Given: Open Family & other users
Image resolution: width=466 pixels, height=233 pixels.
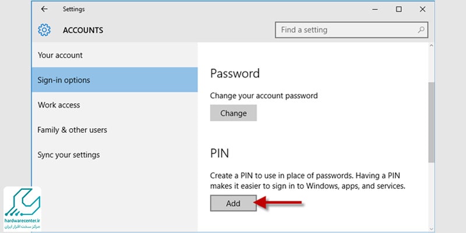Looking at the screenshot, I should (x=114, y=130).
